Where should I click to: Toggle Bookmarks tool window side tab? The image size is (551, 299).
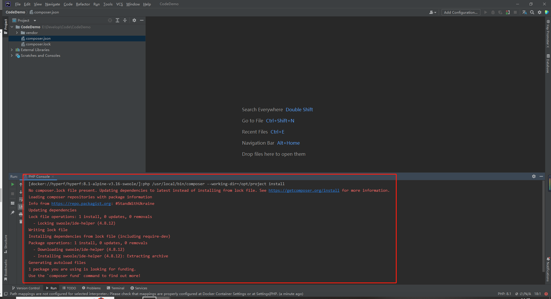pyautogui.click(x=5, y=270)
